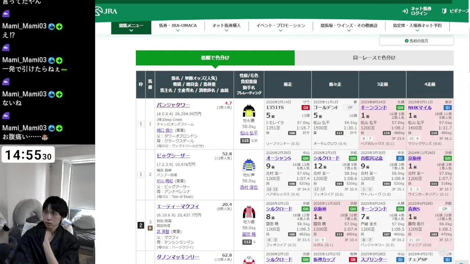470x264 pixels.
Task: Open パンジャタワー's キーンランド 3走前 link
Action: [x=374, y=108]
